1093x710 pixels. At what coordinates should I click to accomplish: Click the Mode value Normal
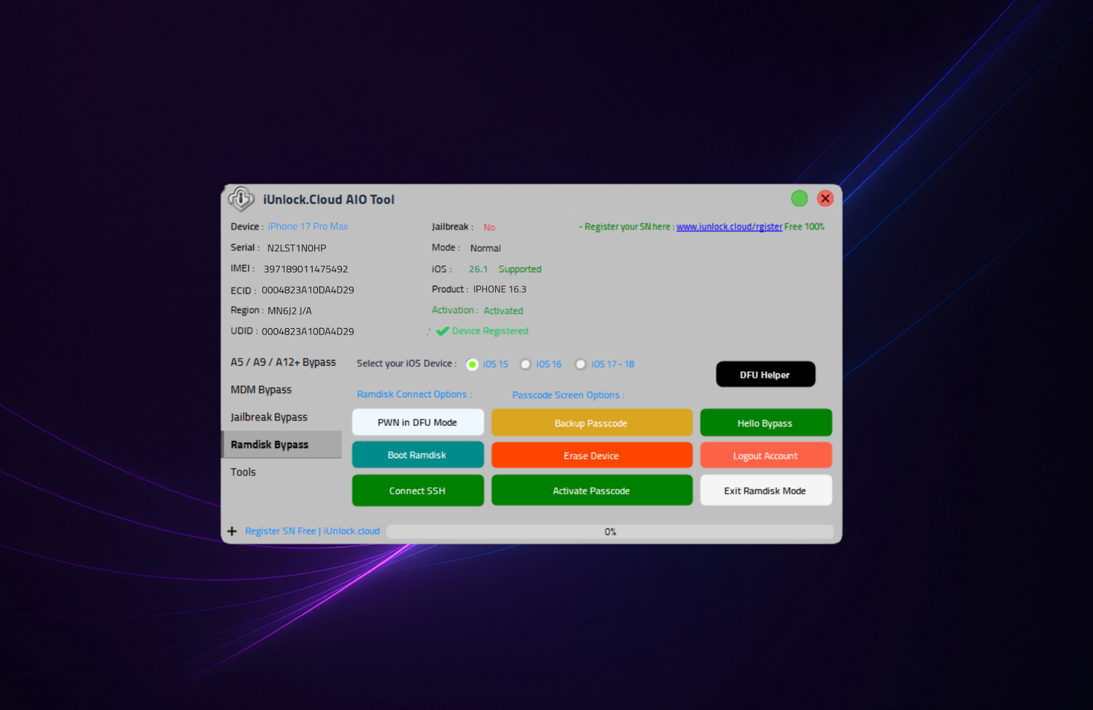(486, 248)
